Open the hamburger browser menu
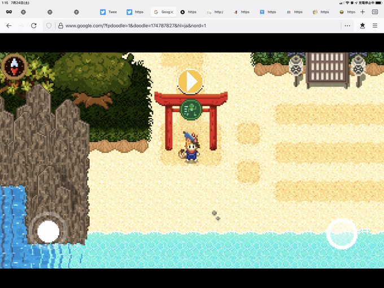 (x=375, y=25)
